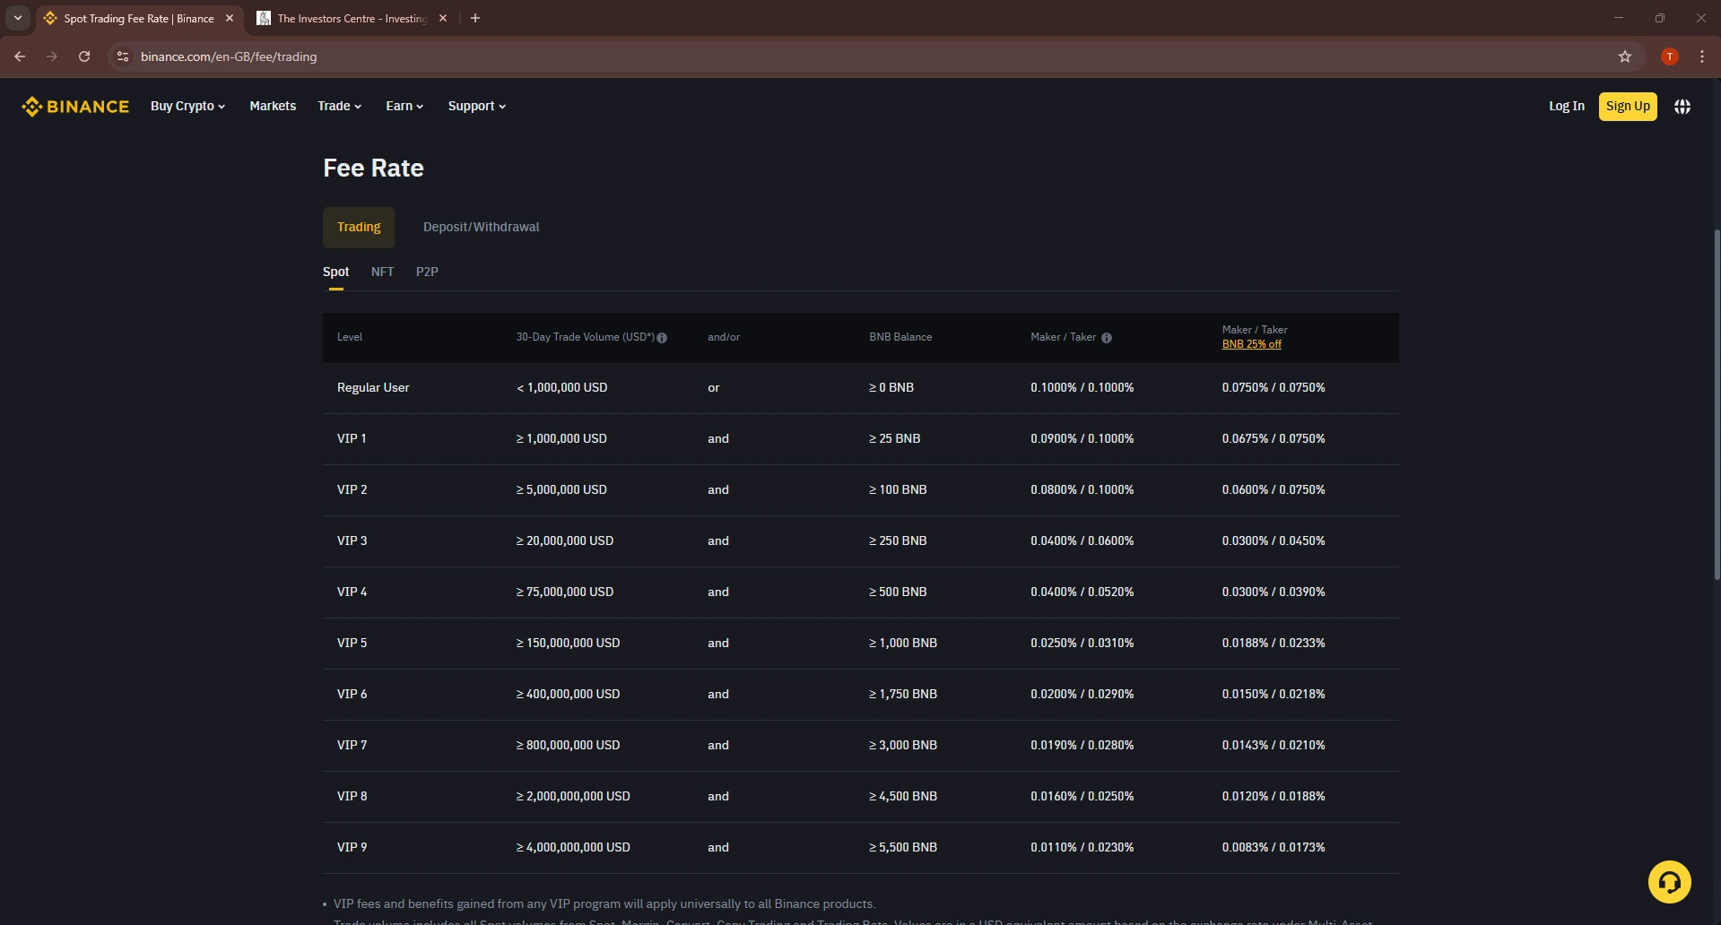
Task: Show Maker / Taker info tooltip icon
Action: (x=1106, y=338)
